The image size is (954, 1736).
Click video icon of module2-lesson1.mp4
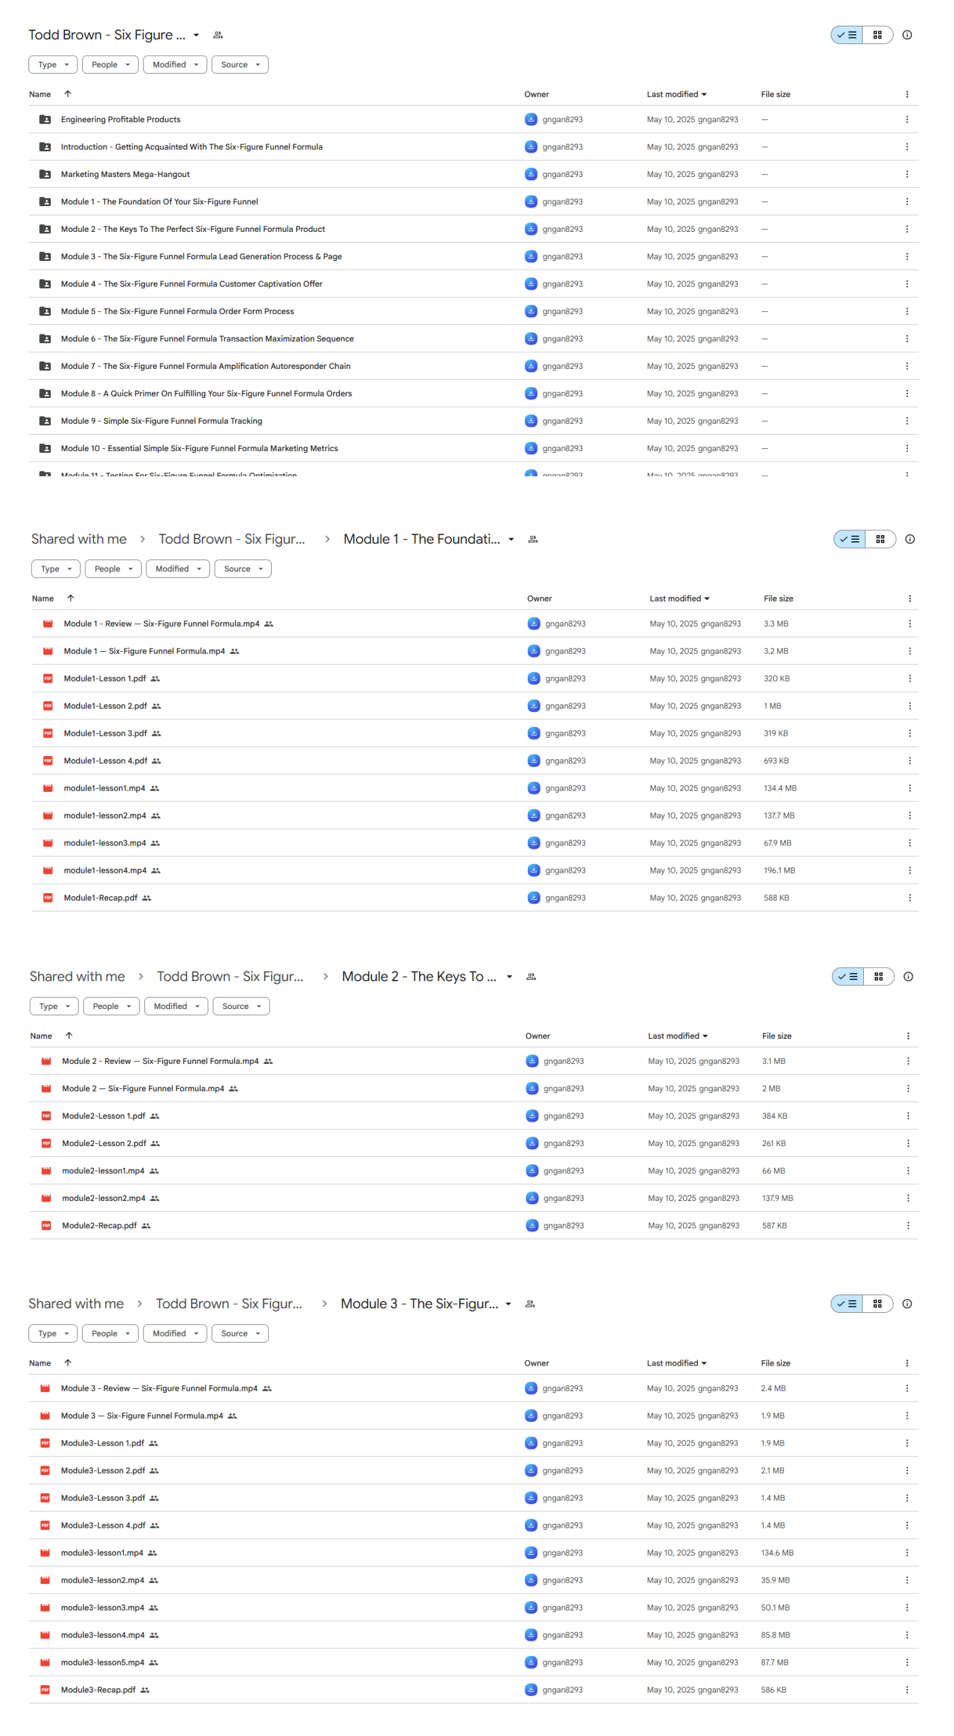tap(46, 1170)
